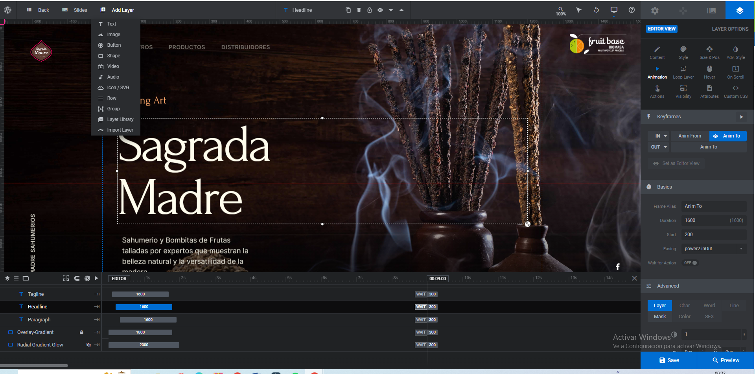
Task: Click the timeline grid snap icon
Action: pyautogui.click(x=66, y=278)
